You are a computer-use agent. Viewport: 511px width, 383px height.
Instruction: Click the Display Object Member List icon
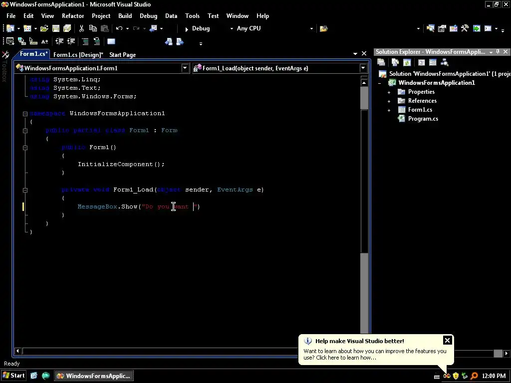tap(10, 41)
